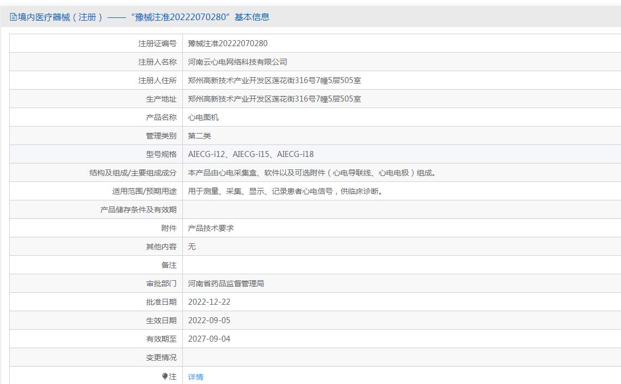Click effective date 2022-09-05
Image resolution: width=621 pixels, height=384 pixels.
tap(209, 320)
